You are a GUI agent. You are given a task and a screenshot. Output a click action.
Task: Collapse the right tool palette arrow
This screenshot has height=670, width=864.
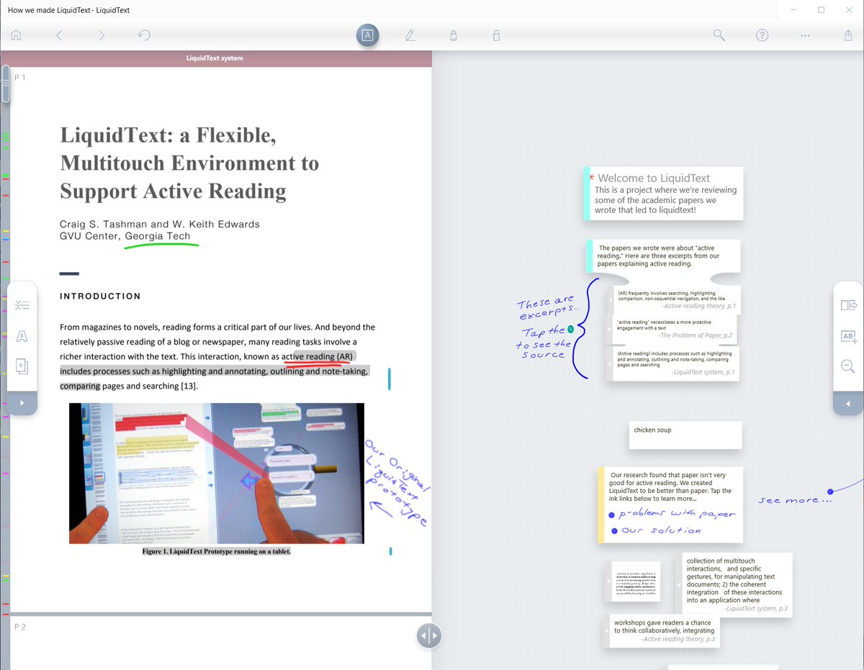point(848,403)
